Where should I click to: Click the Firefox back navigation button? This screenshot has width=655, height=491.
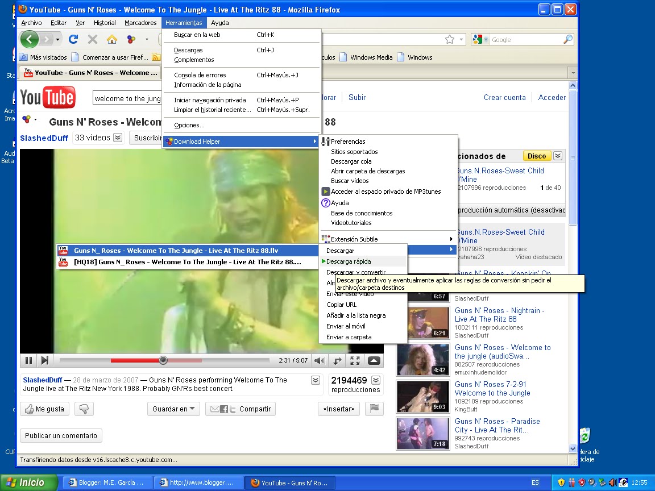(29, 40)
